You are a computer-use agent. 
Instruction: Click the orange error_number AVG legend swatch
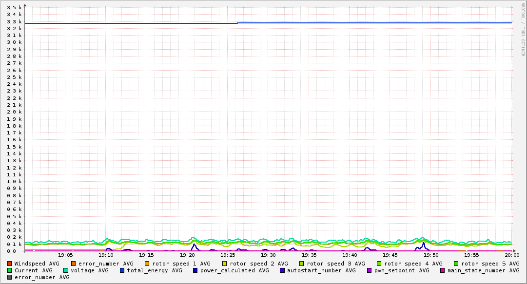click(x=74, y=264)
